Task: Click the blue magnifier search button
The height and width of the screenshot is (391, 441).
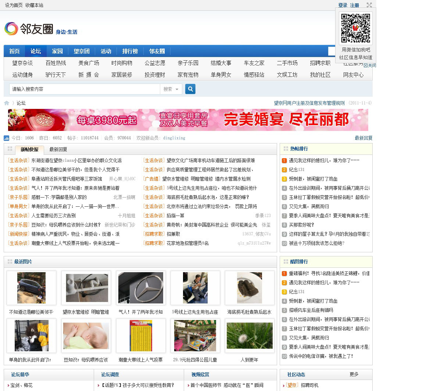Action: (x=190, y=89)
